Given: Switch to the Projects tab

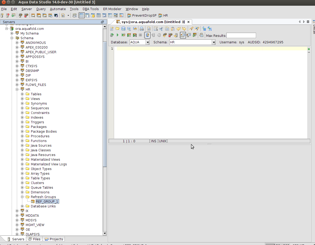Looking at the screenshot, I should [54, 239].
